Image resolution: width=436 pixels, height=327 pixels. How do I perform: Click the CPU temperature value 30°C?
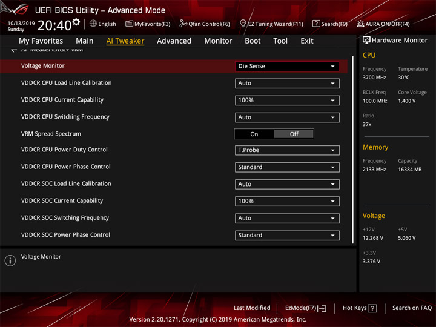click(403, 78)
